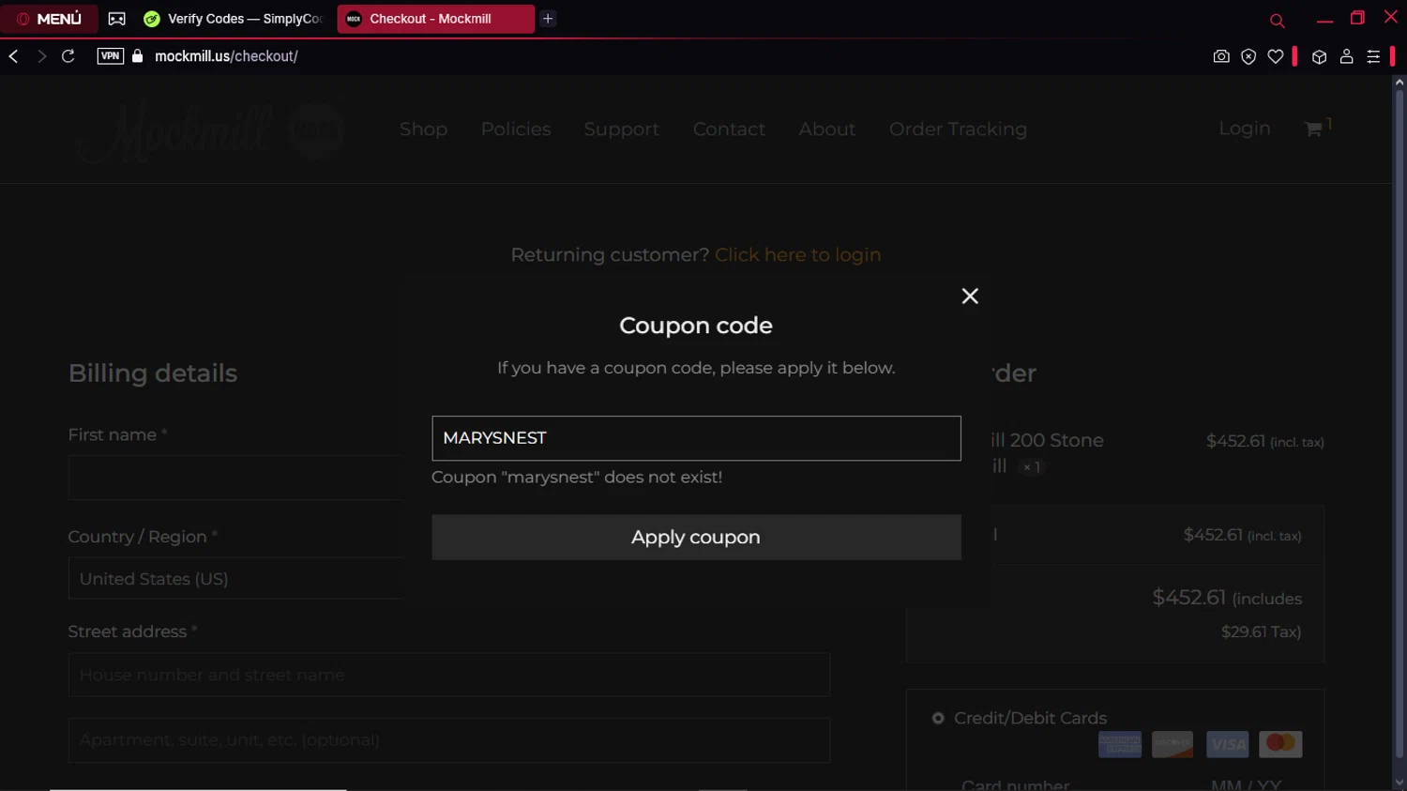Go back to previous page

[x=14, y=56]
